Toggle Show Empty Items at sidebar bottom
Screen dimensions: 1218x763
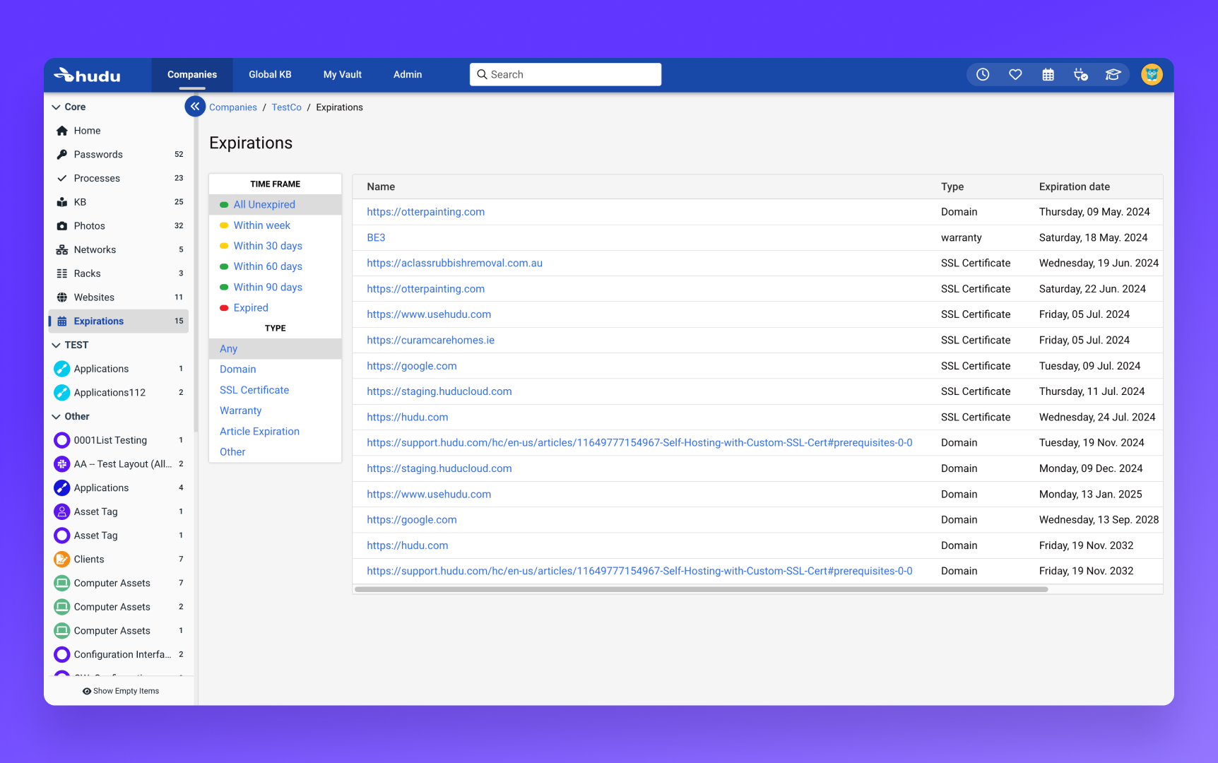tap(121, 691)
